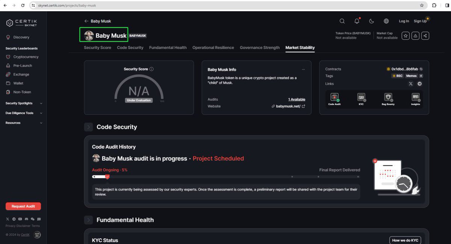Image resolution: width=451 pixels, height=244 pixels.
Task: Click the How we do KYC button
Action: tap(405, 240)
